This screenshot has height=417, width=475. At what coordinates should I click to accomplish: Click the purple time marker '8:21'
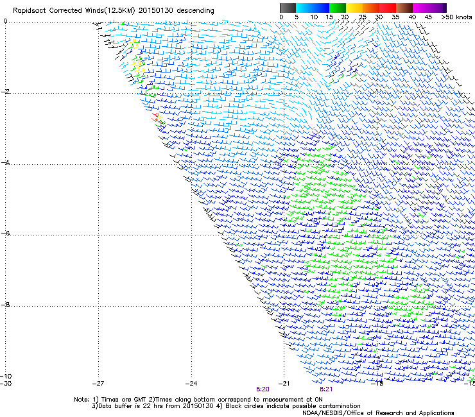(326, 389)
